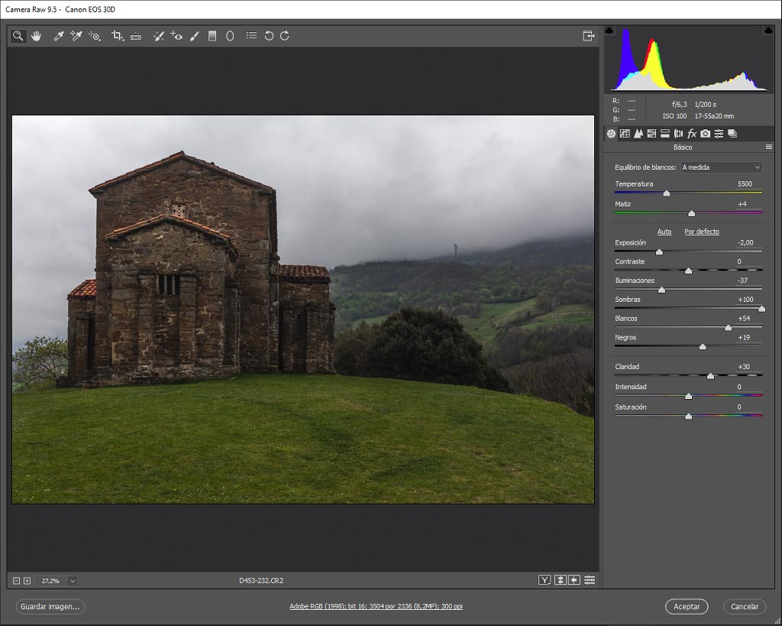Image resolution: width=782 pixels, height=626 pixels.
Task: Select the Adjustment Brush tool
Action: (195, 36)
